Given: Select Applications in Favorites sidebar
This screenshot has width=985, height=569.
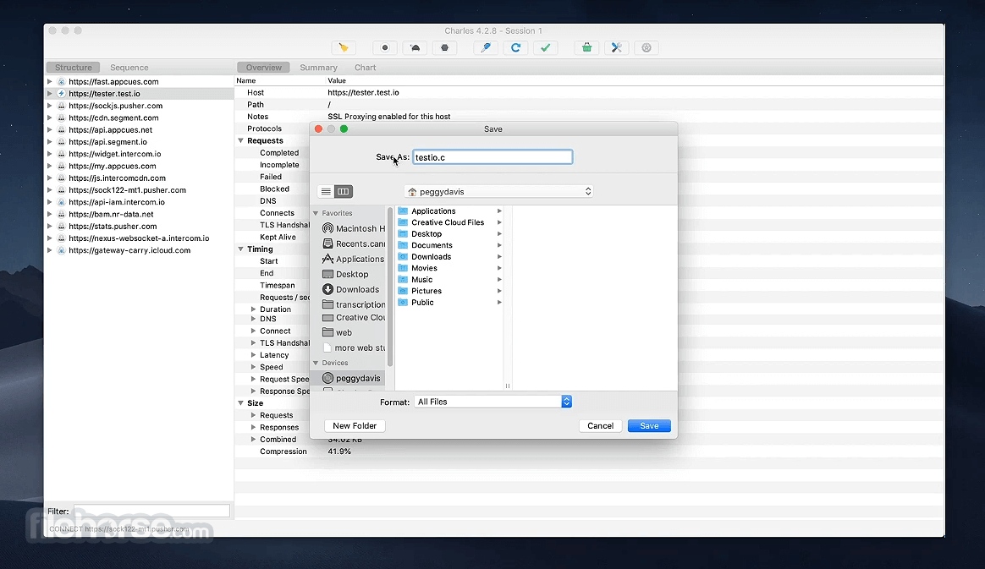Looking at the screenshot, I should tap(353, 259).
